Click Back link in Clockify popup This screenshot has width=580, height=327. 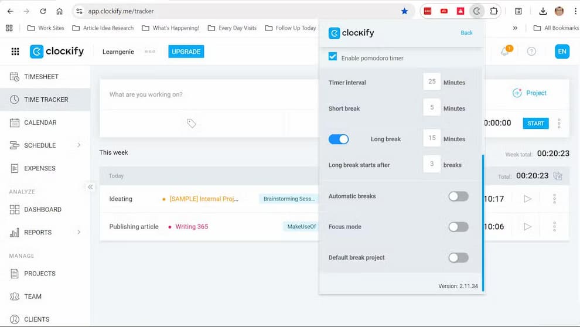pyautogui.click(x=466, y=33)
